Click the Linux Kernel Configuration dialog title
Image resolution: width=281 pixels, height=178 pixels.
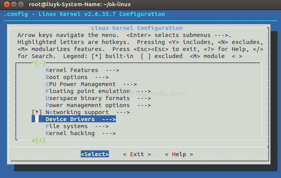click(137, 28)
